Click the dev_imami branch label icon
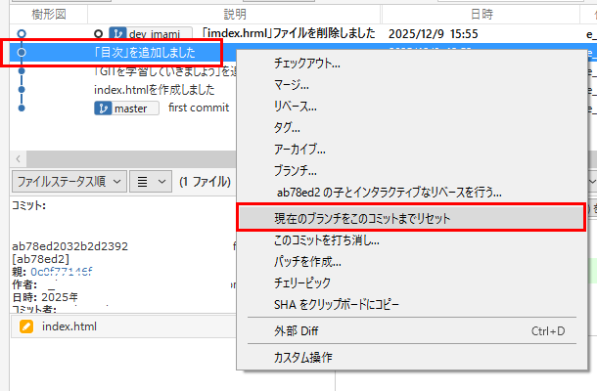 116,33
